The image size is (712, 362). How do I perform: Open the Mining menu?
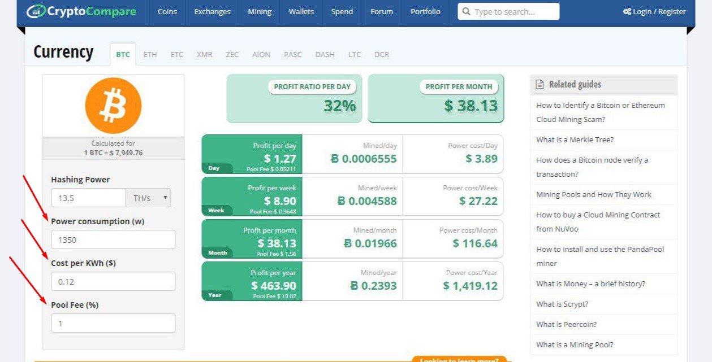pyautogui.click(x=260, y=12)
